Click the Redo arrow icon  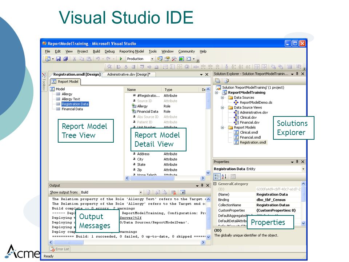[108, 59]
